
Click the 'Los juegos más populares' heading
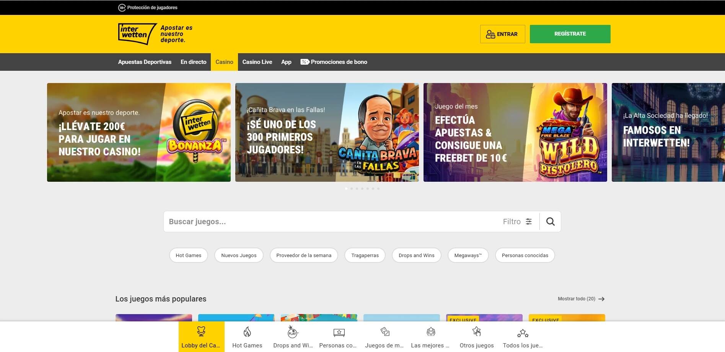pos(161,299)
